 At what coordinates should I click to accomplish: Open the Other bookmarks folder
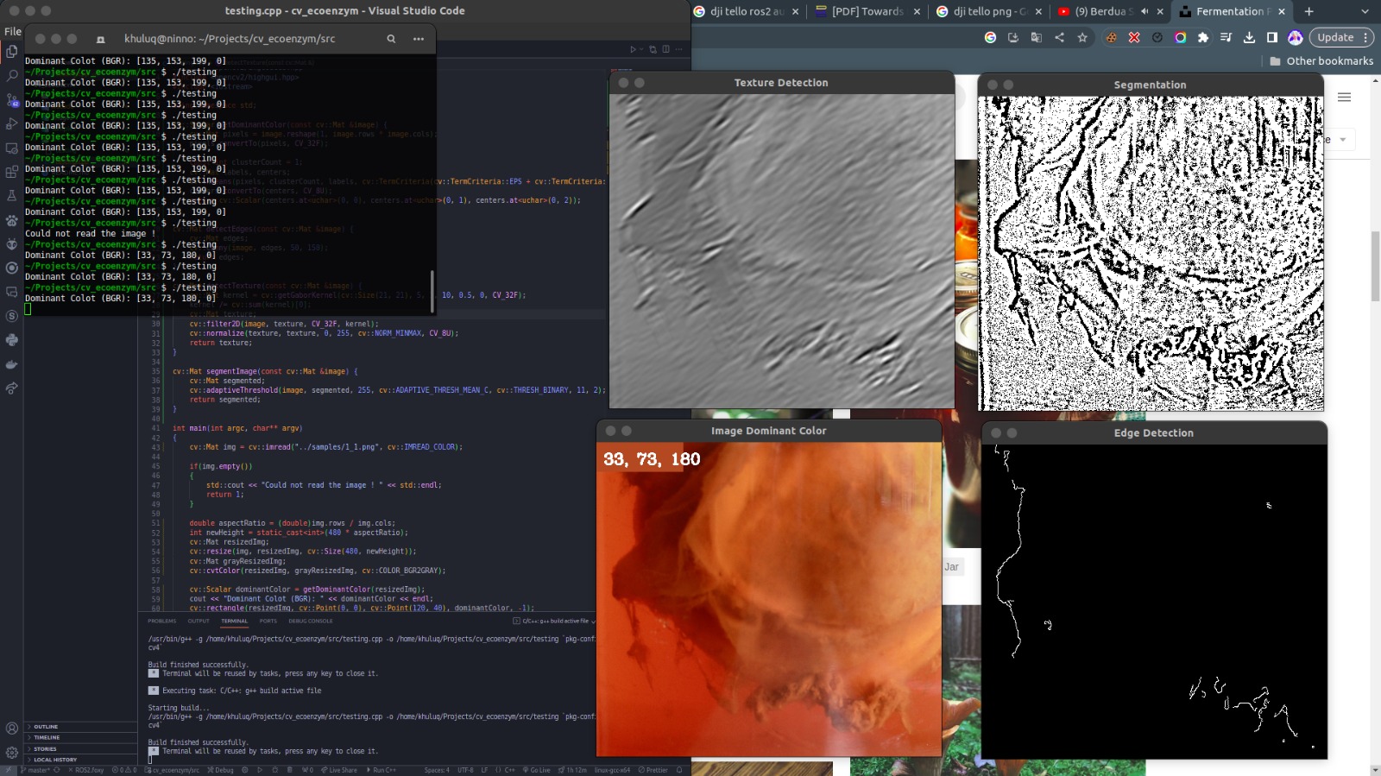tap(1321, 61)
